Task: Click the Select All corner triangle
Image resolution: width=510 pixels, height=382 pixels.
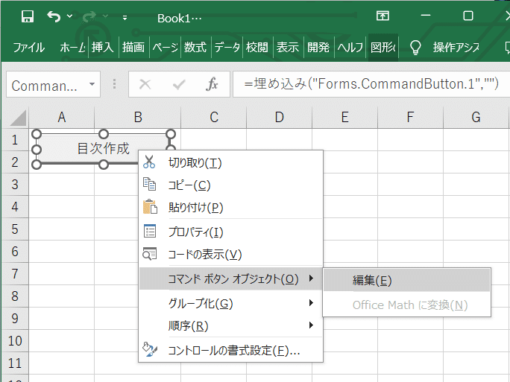Action: coord(18,118)
